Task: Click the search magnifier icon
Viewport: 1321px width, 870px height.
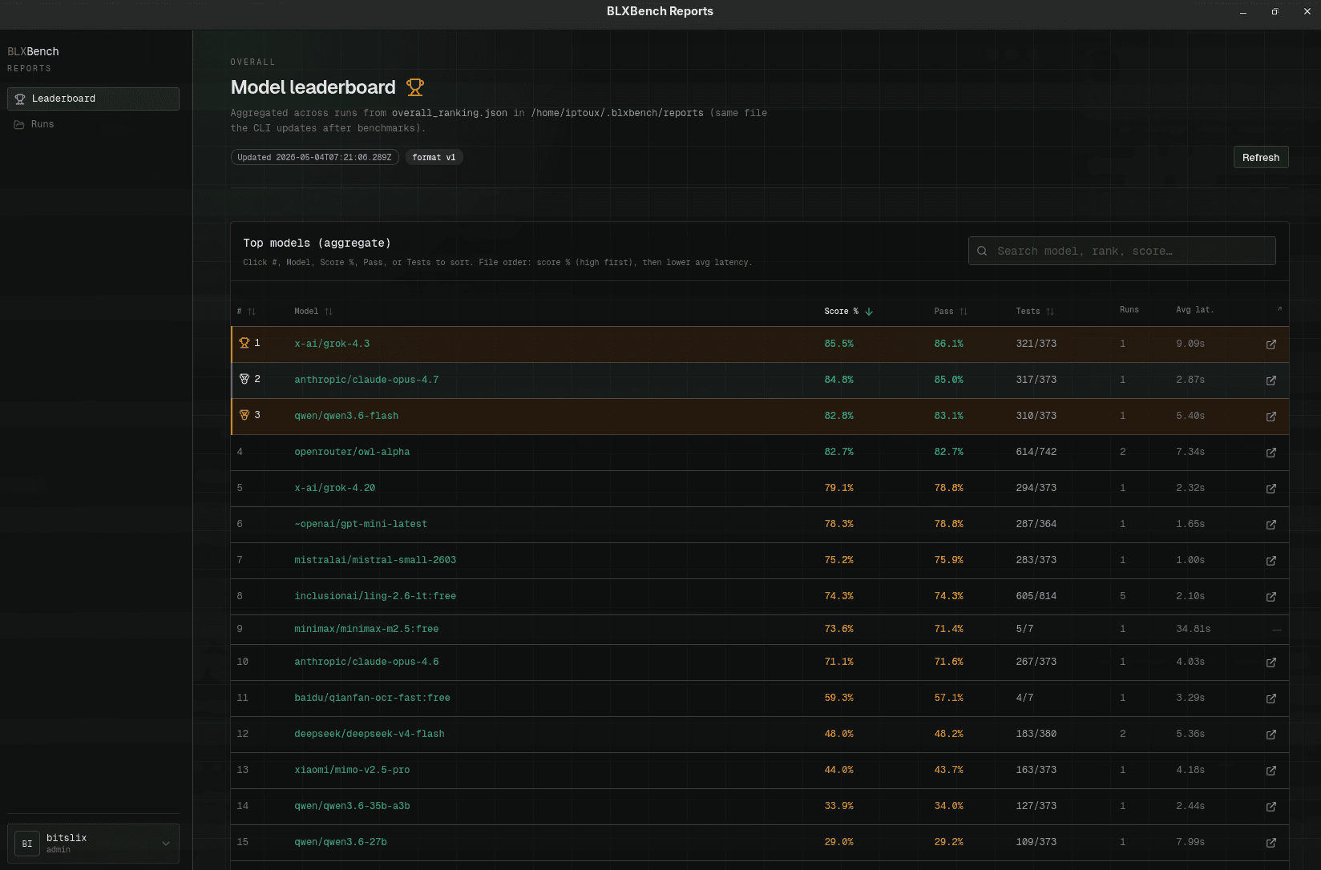Action: 982,251
